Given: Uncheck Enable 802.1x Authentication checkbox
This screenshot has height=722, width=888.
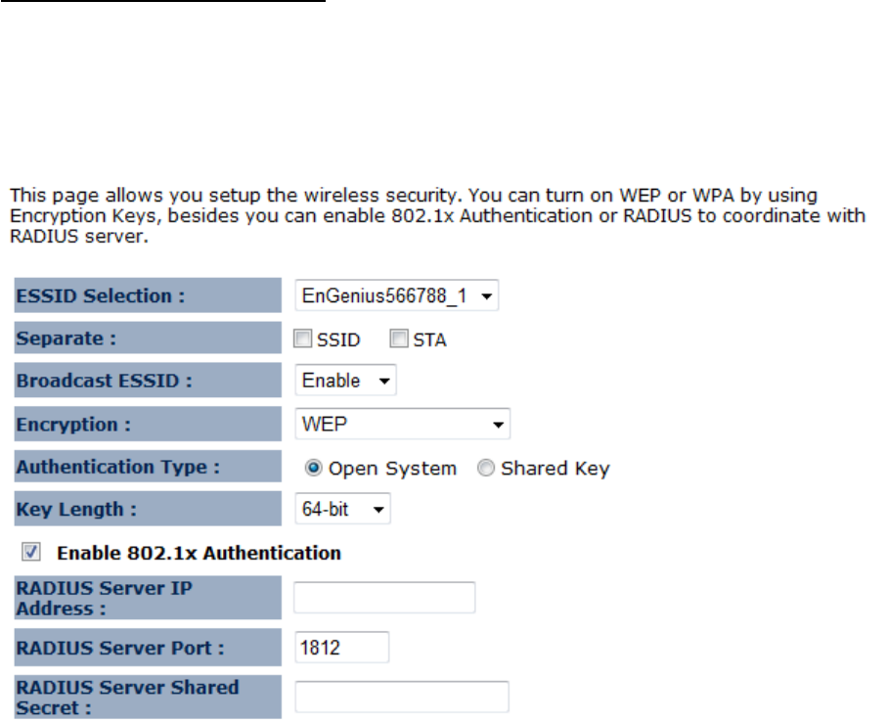Looking at the screenshot, I should click(x=32, y=553).
